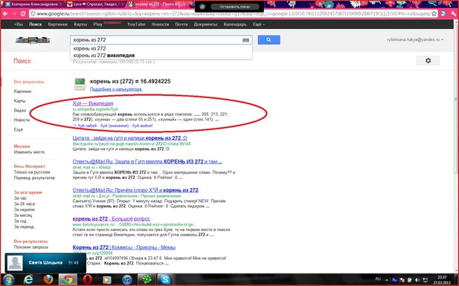Viewport: 459px width, 286px height.
Task: Open Новости in the top black bar
Action: point(160,25)
